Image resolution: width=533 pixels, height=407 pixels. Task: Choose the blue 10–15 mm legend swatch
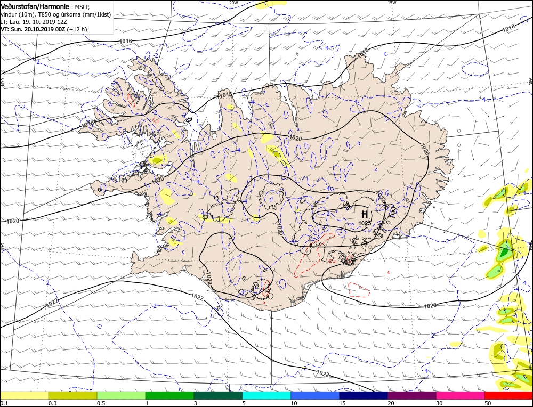[315, 395]
